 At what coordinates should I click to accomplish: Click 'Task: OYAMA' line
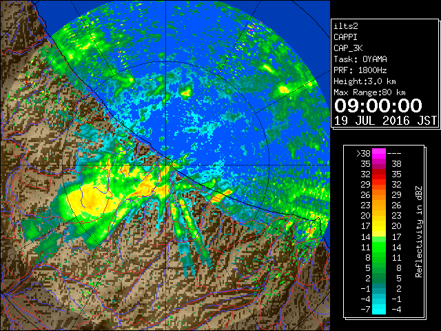[x=360, y=59]
